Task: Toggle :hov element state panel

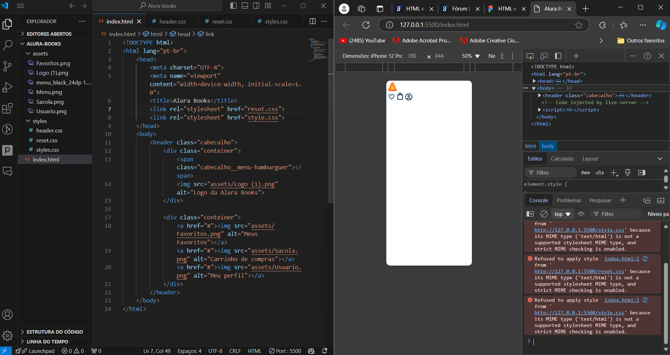Action: click(585, 172)
